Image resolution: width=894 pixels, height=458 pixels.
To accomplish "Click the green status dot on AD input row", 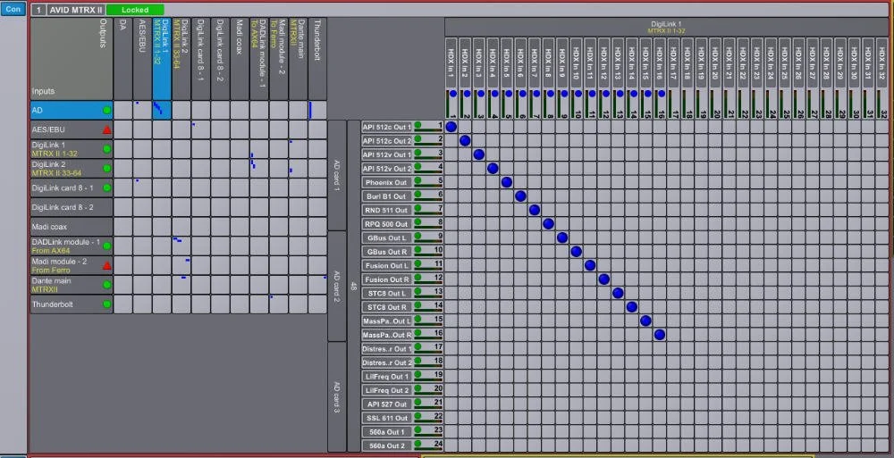I will (106, 110).
